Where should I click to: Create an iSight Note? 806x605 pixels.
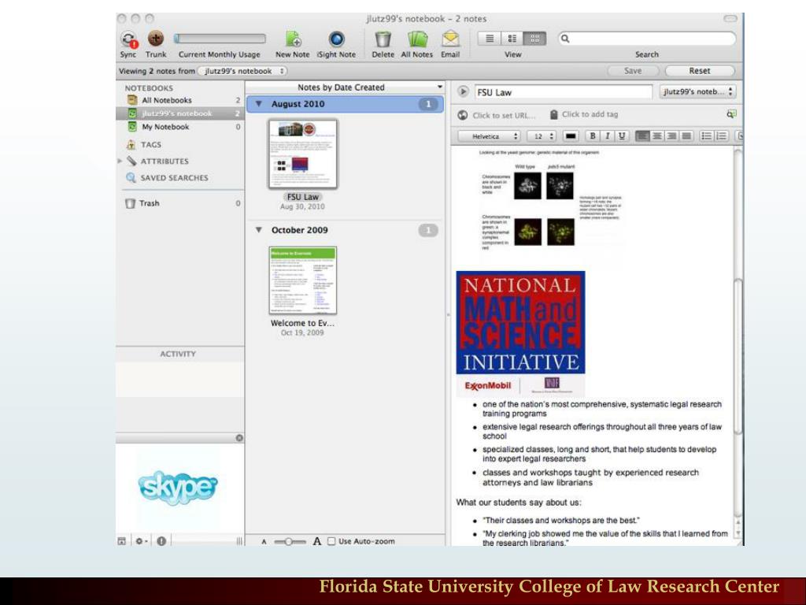(x=336, y=39)
